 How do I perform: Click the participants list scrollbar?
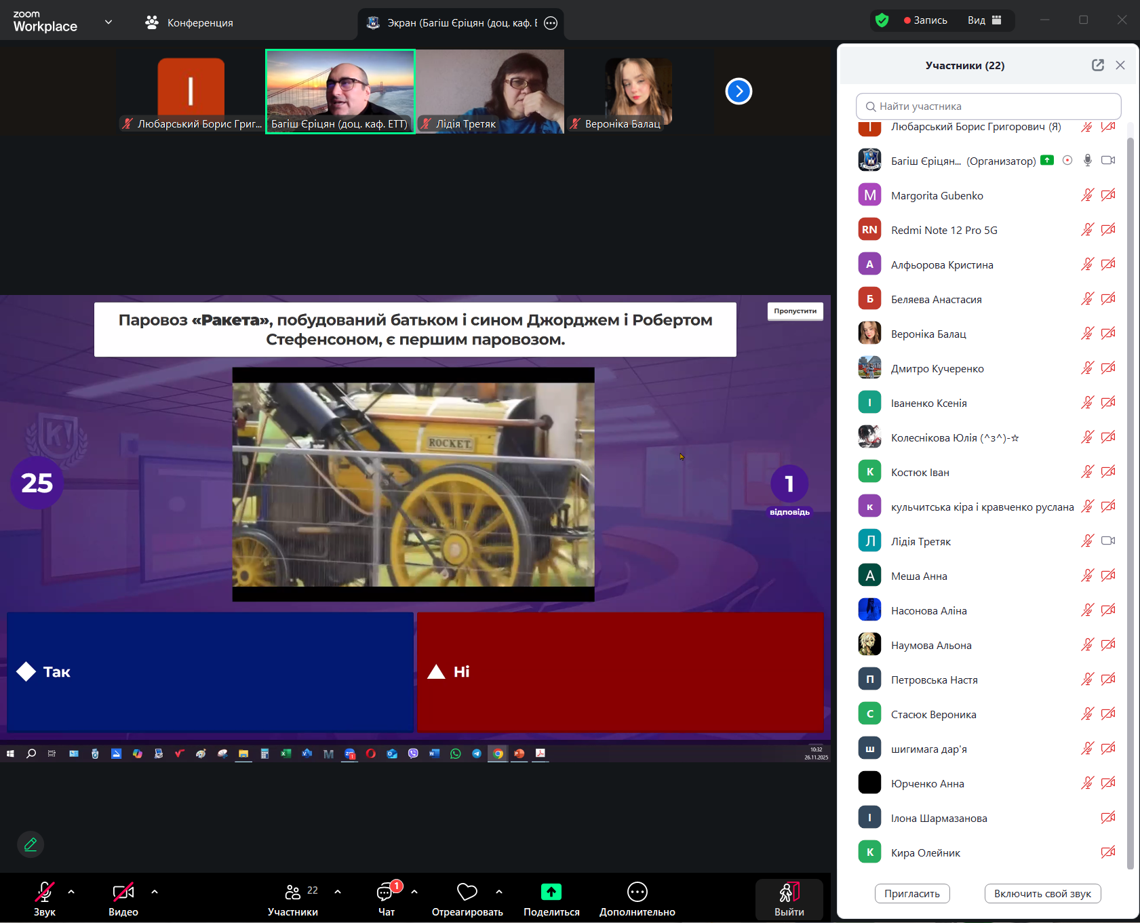tap(1130, 502)
